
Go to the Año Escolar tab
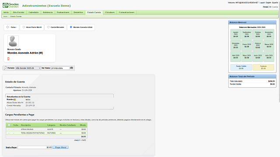(18, 12)
